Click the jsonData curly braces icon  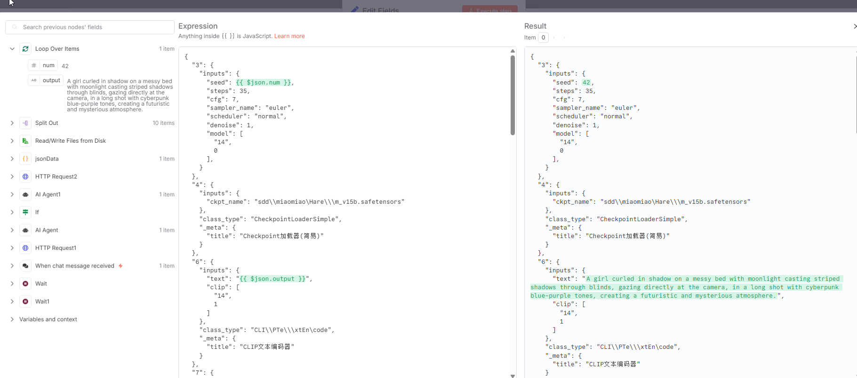[25, 159]
